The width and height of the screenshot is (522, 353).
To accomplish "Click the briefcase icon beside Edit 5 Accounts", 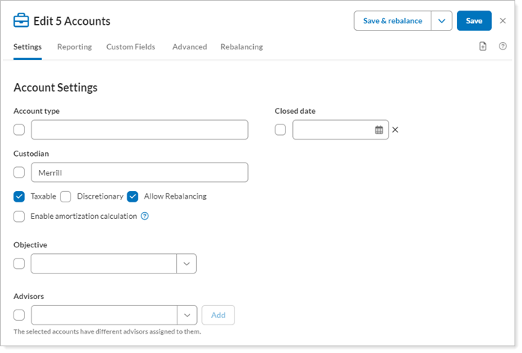I will 21,21.
